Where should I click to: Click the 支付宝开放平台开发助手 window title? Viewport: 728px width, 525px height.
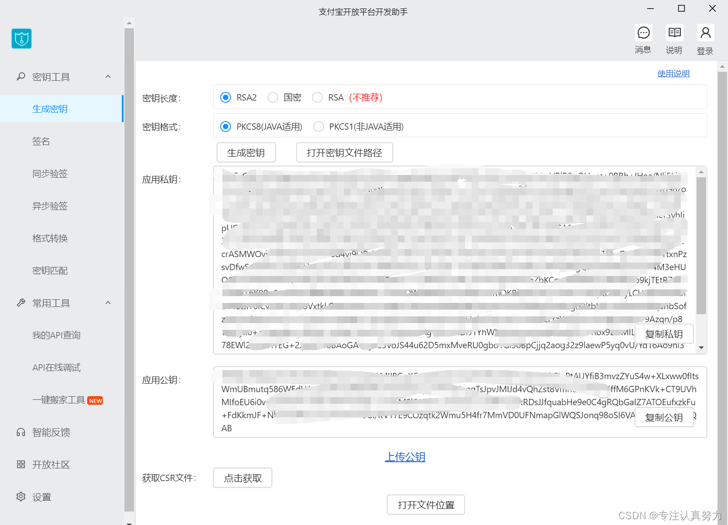363,12
